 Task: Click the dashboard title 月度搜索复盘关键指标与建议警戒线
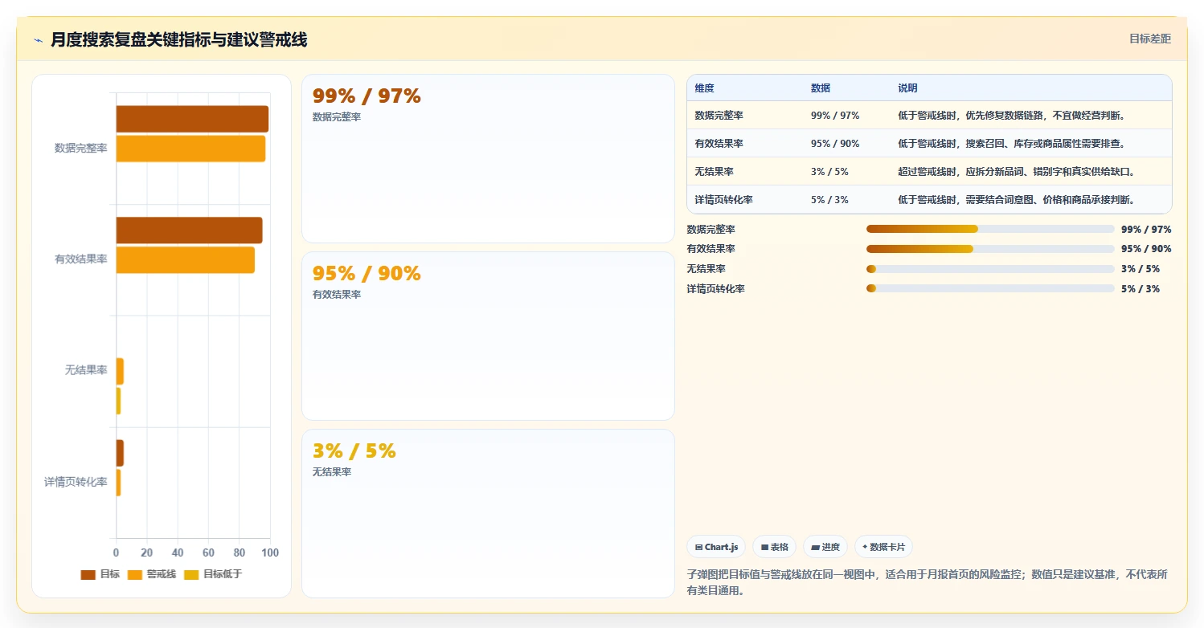coord(178,40)
